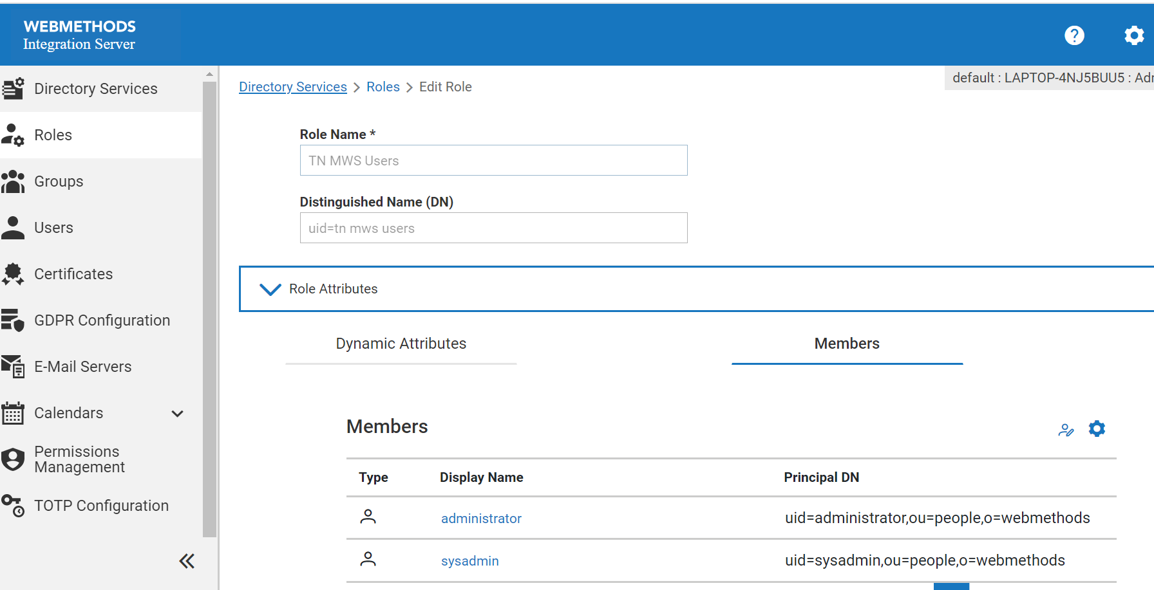
Task: Open the settings gear in the header
Action: point(1134,35)
